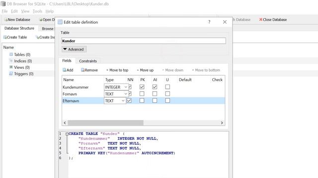Toggle PK checkbox for Kundenummer

pos(142,87)
